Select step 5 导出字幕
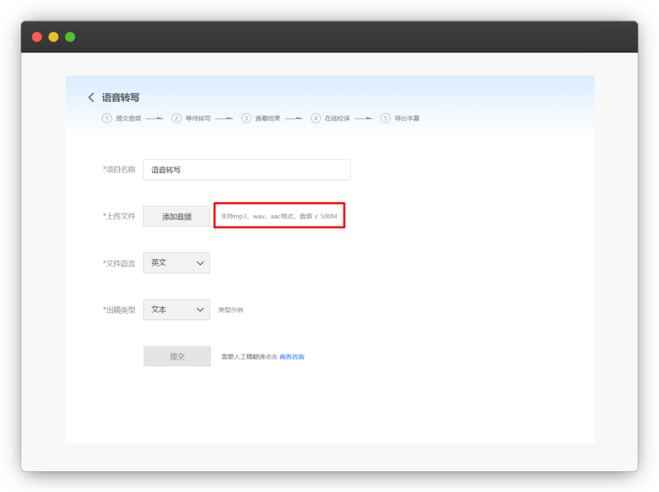 (400, 118)
